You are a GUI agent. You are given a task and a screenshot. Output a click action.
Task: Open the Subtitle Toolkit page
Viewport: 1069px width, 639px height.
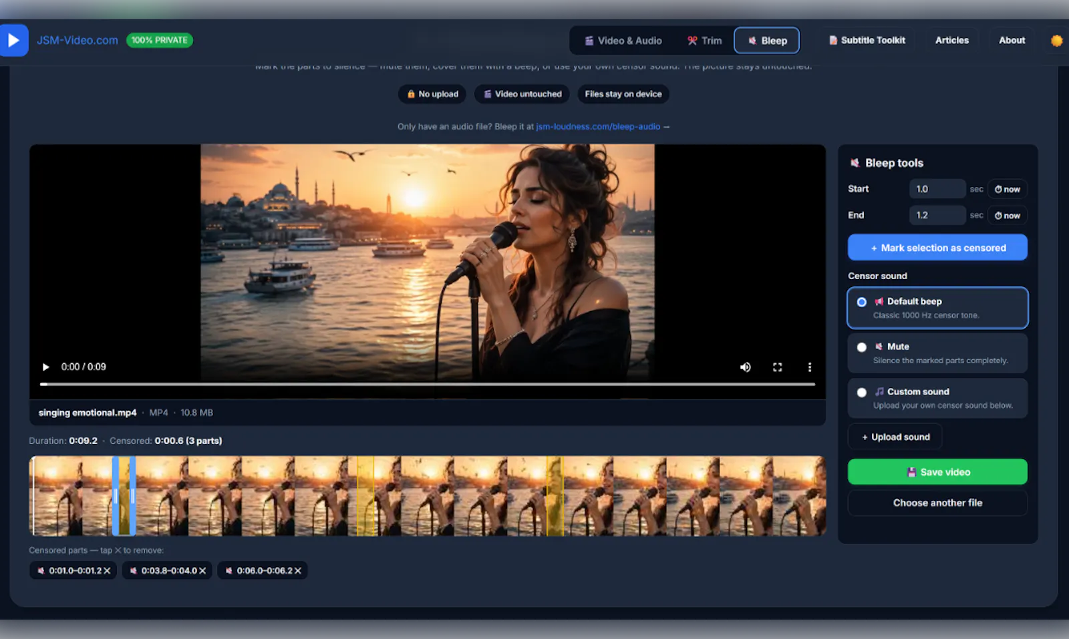click(867, 40)
